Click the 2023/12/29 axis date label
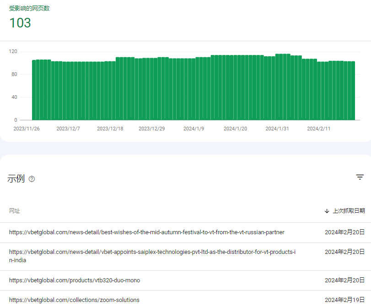Image resolution: width=371 pixels, height=307 pixels. pyautogui.click(x=152, y=129)
